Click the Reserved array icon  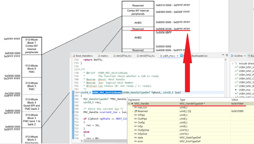click(136, 111)
